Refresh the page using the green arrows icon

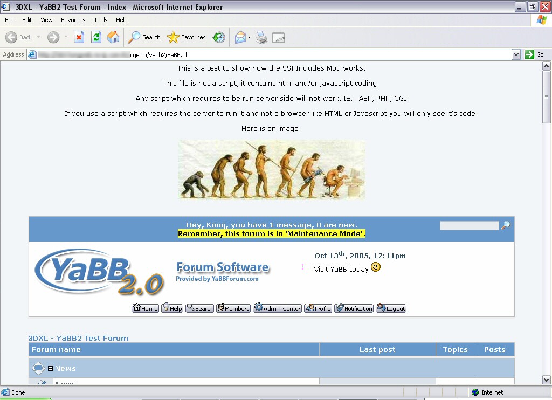tap(96, 37)
